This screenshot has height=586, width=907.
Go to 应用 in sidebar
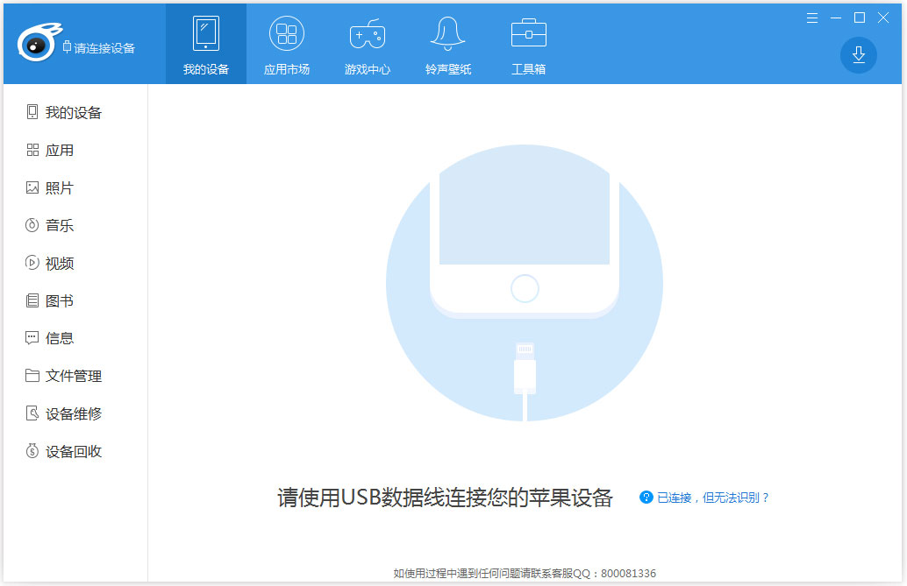[60, 150]
